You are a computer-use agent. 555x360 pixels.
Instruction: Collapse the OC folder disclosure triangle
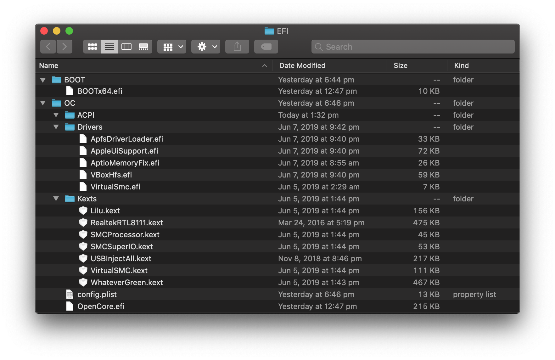pos(43,103)
